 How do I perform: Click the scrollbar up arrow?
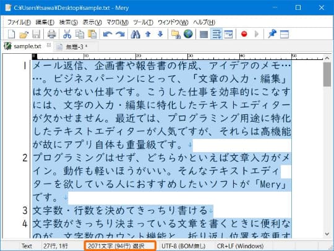(x=327, y=57)
